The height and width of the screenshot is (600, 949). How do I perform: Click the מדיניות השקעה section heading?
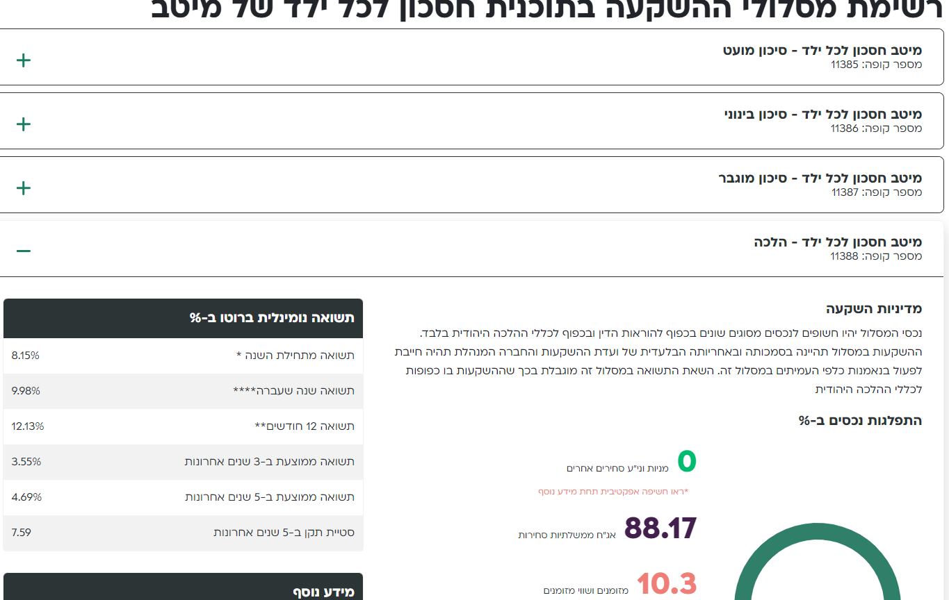coord(874,309)
